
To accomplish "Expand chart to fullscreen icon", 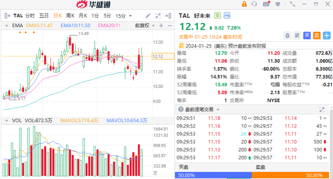I will tap(158, 16).
